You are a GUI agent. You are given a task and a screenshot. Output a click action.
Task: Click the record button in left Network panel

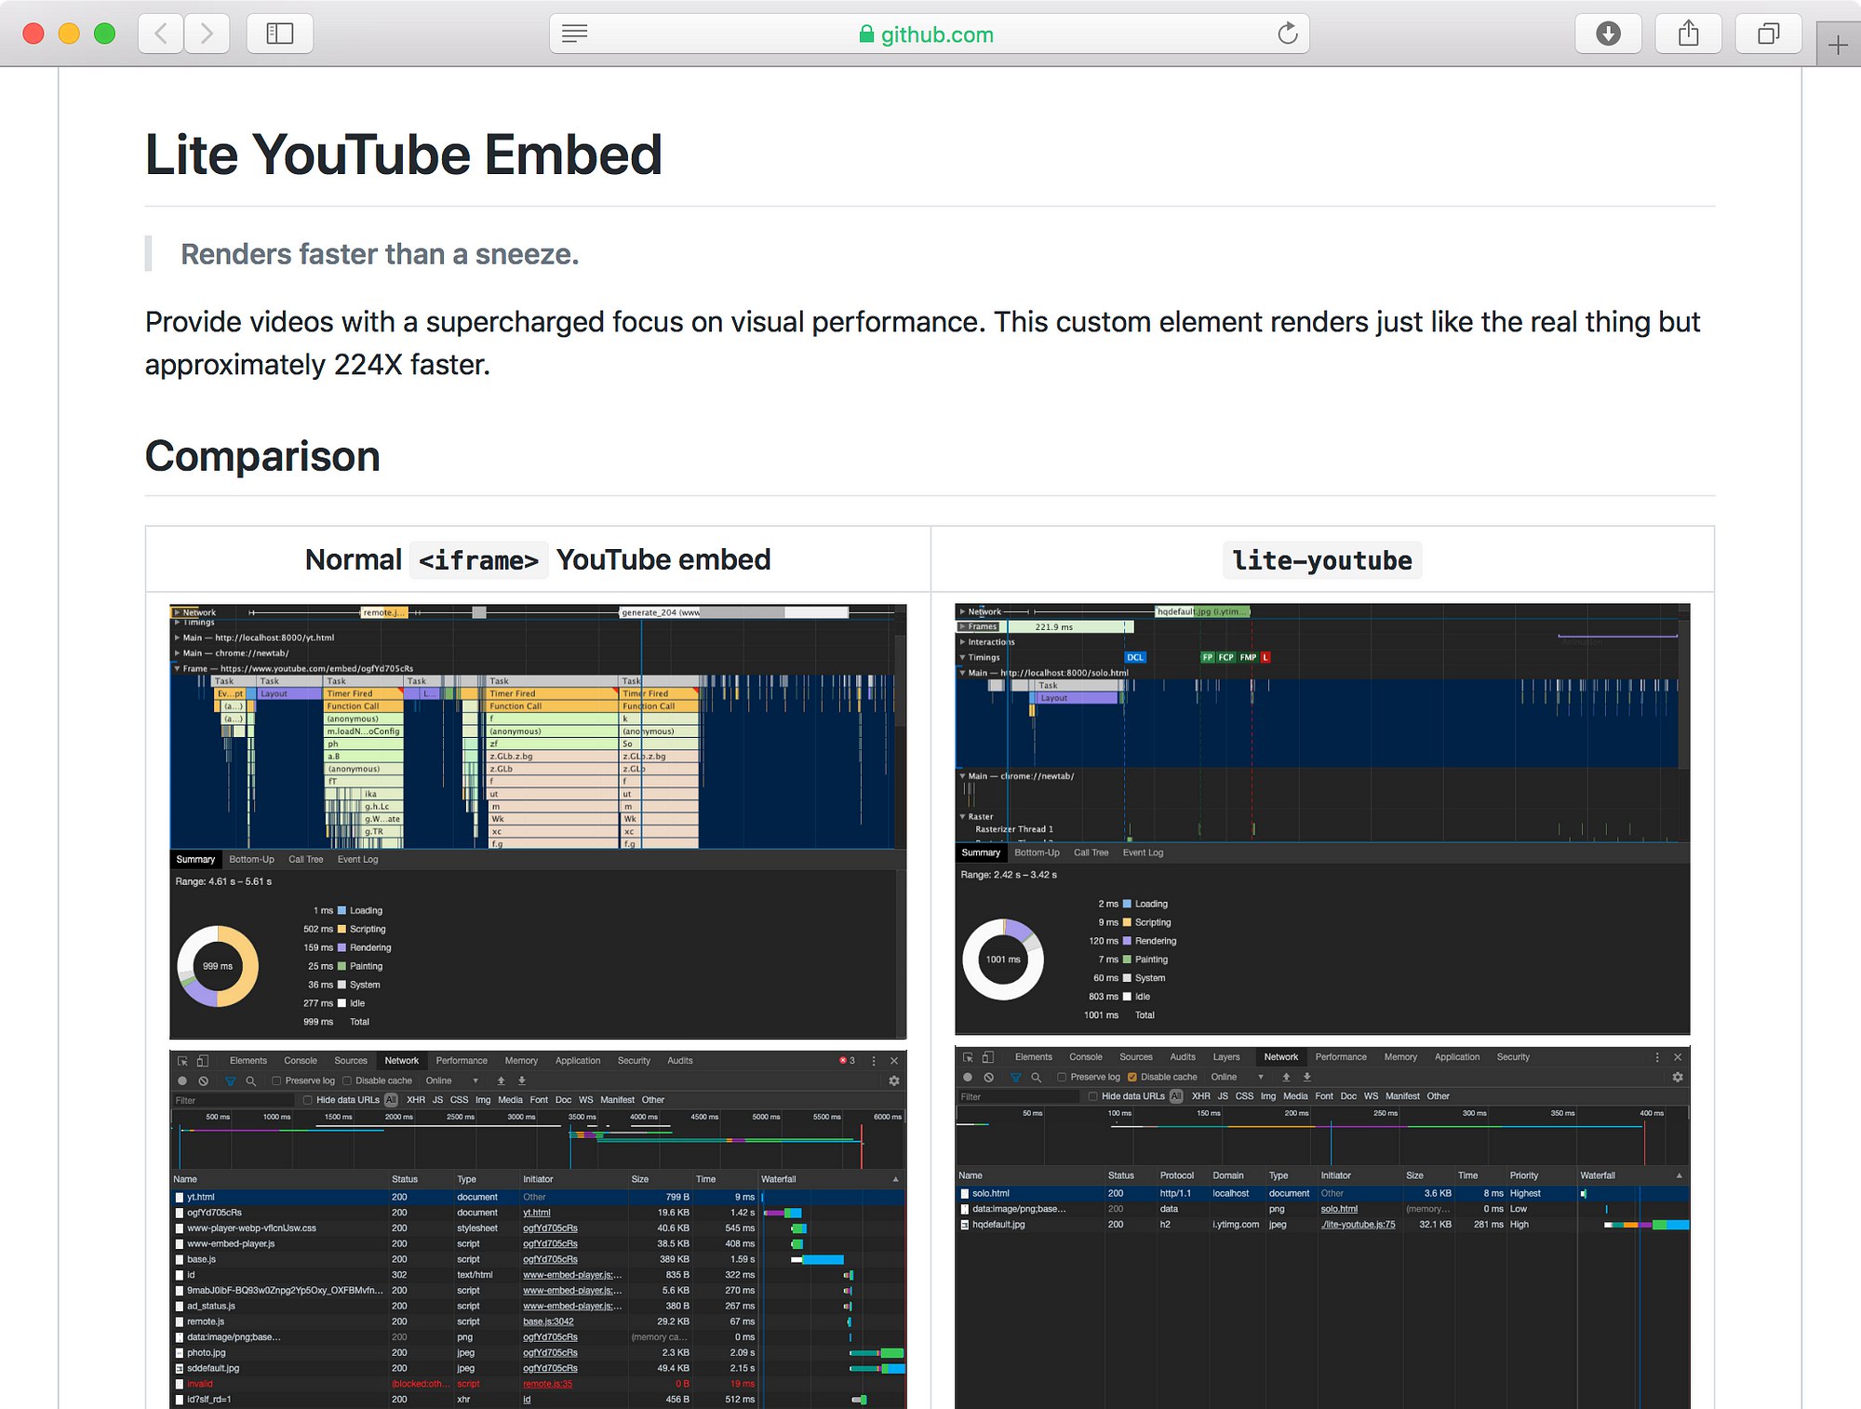click(x=182, y=1080)
